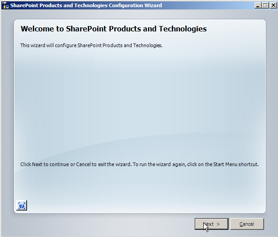This screenshot has width=278, height=237.
Task: Minimize the Configuration Wizard window
Action: [x=257, y=5]
